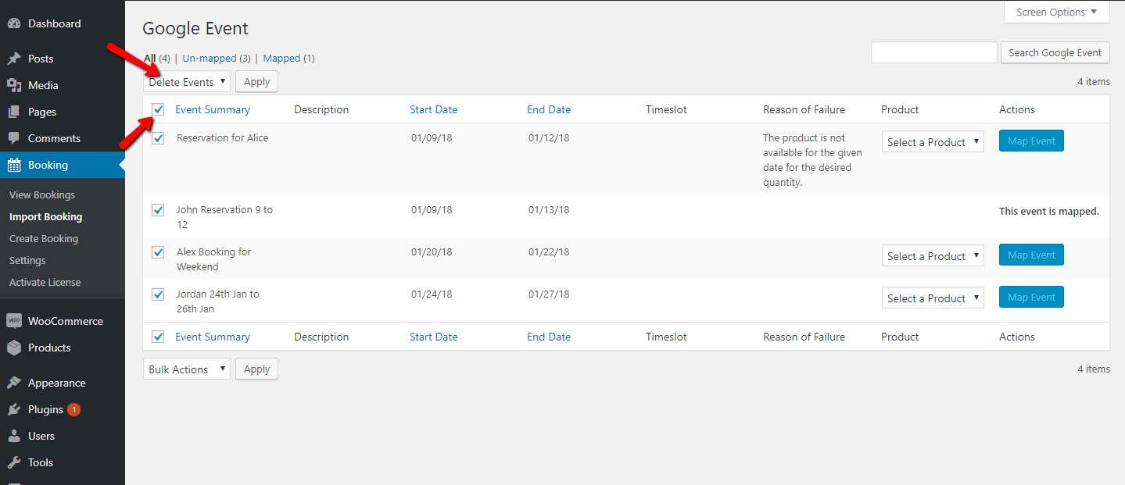Click Map Event for Reservation for Alice
1125x485 pixels.
(1031, 141)
